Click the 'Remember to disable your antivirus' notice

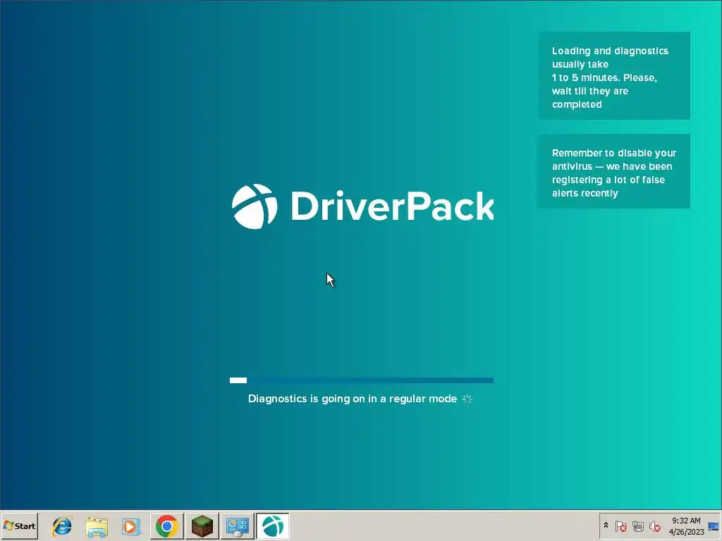[614, 171]
